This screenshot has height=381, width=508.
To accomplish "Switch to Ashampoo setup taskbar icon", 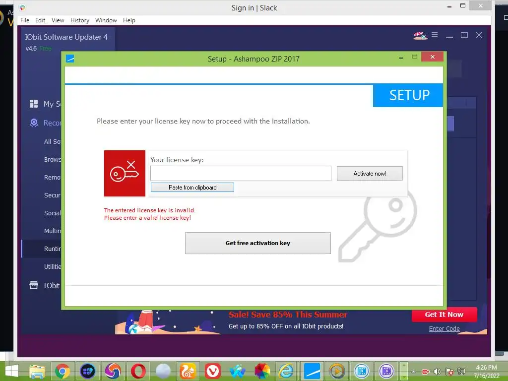I will point(312,371).
